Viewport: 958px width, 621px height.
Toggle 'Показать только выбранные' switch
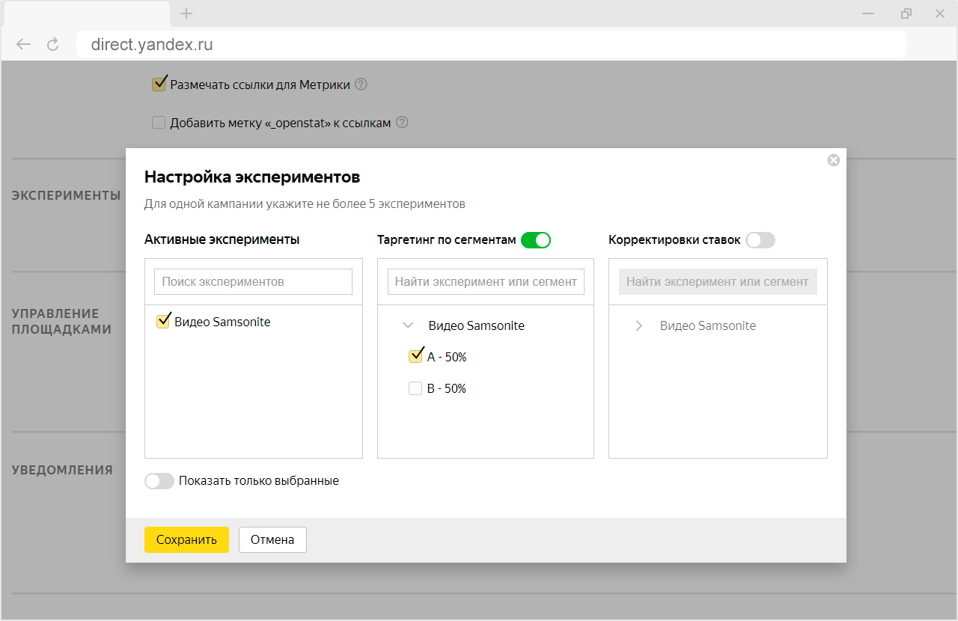(159, 481)
